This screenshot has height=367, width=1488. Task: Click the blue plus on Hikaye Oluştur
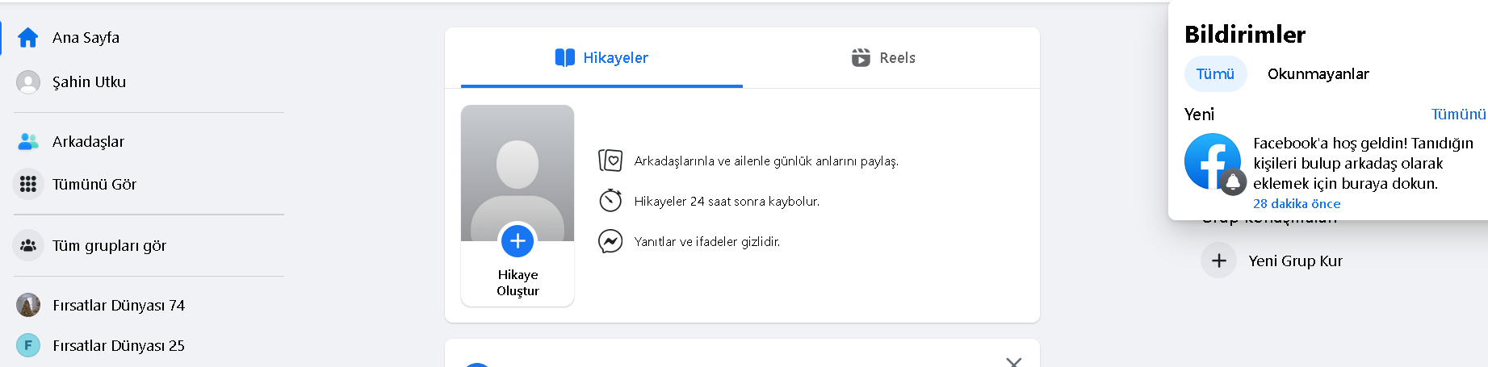[518, 240]
